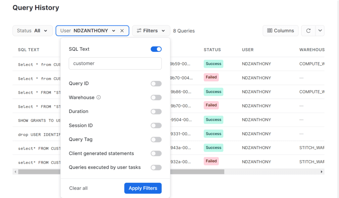Clear the NDZANTHONY user filter with X
This screenshot has width=339, height=198.
click(122, 31)
